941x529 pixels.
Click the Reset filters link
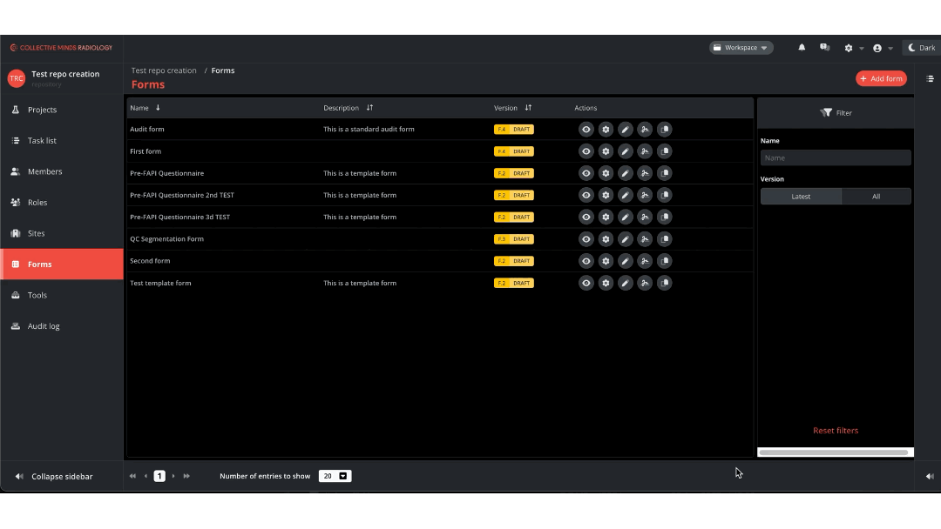click(x=835, y=431)
